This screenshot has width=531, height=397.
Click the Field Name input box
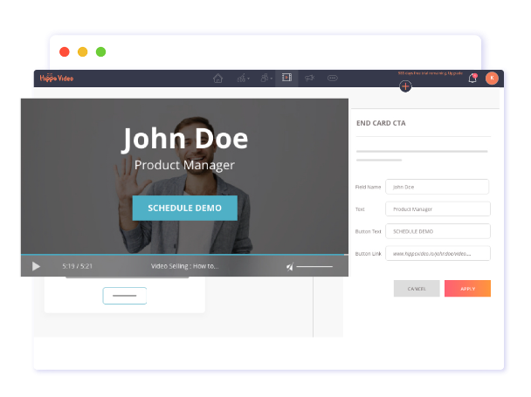point(437,187)
